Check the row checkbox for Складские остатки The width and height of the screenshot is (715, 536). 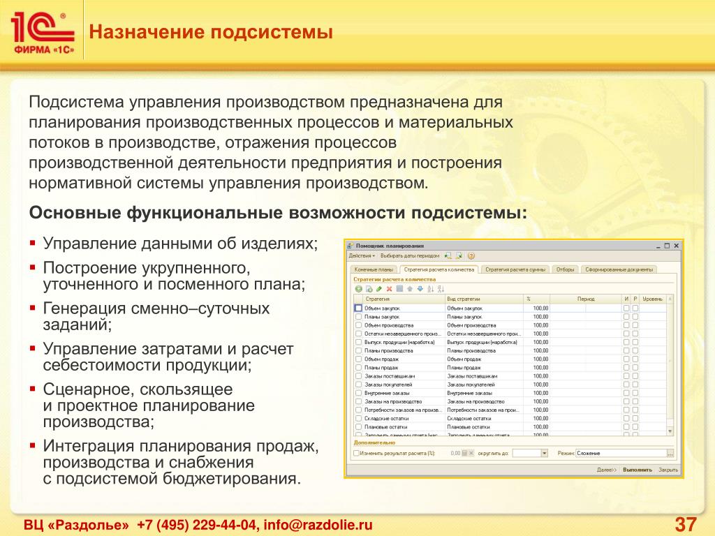tap(358, 418)
